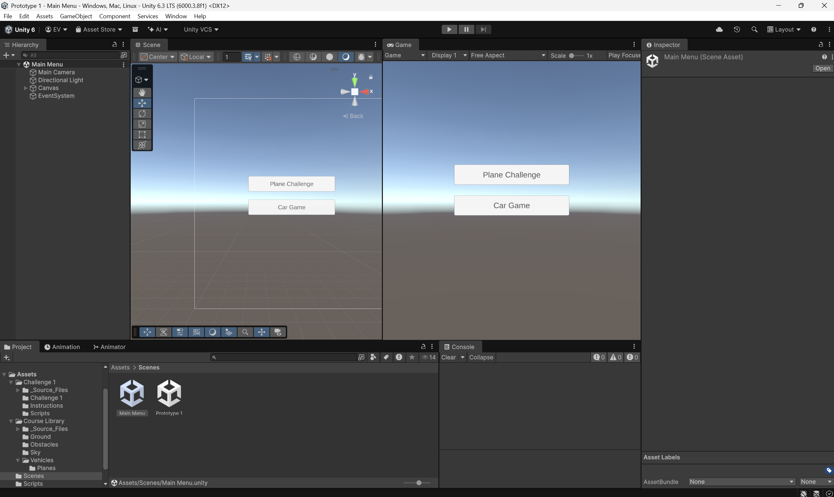Open the GameObject menu
The image size is (834, 497).
[76, 16]
